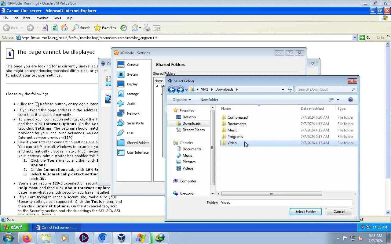Image resolution: width=391 pixels, height=244 pixels.
Task: Select User Interface in XPMode Settings
Action: tap(133, 152)
